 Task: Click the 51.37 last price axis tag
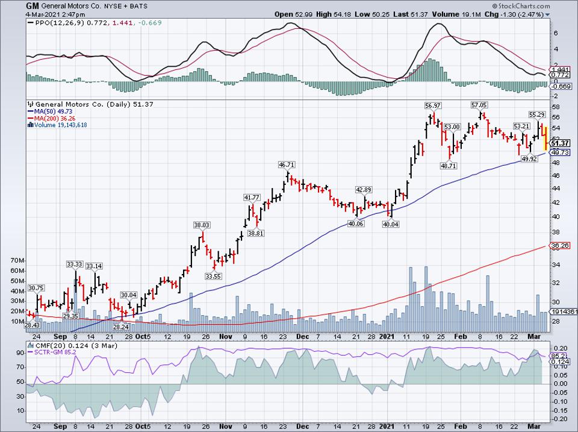(560, 143)
